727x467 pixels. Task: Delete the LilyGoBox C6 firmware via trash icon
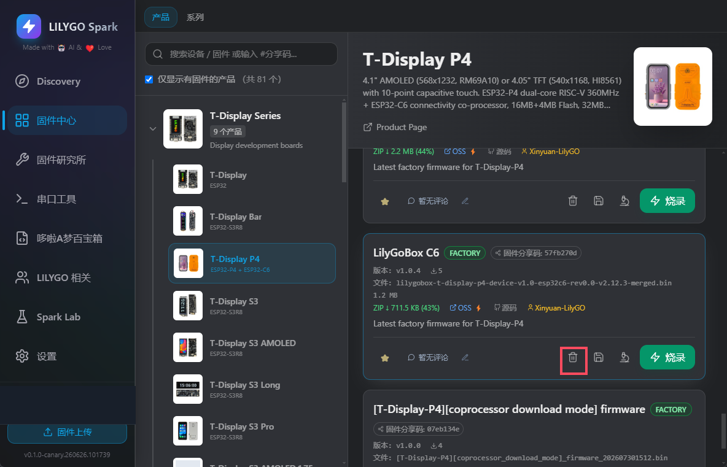pos(573,357)
